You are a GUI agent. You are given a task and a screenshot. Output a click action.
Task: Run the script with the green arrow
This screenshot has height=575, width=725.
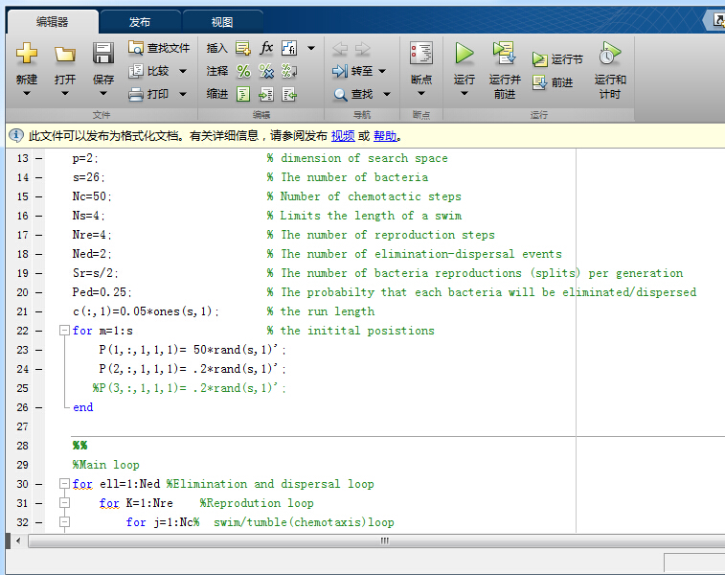tap(464, 53)
